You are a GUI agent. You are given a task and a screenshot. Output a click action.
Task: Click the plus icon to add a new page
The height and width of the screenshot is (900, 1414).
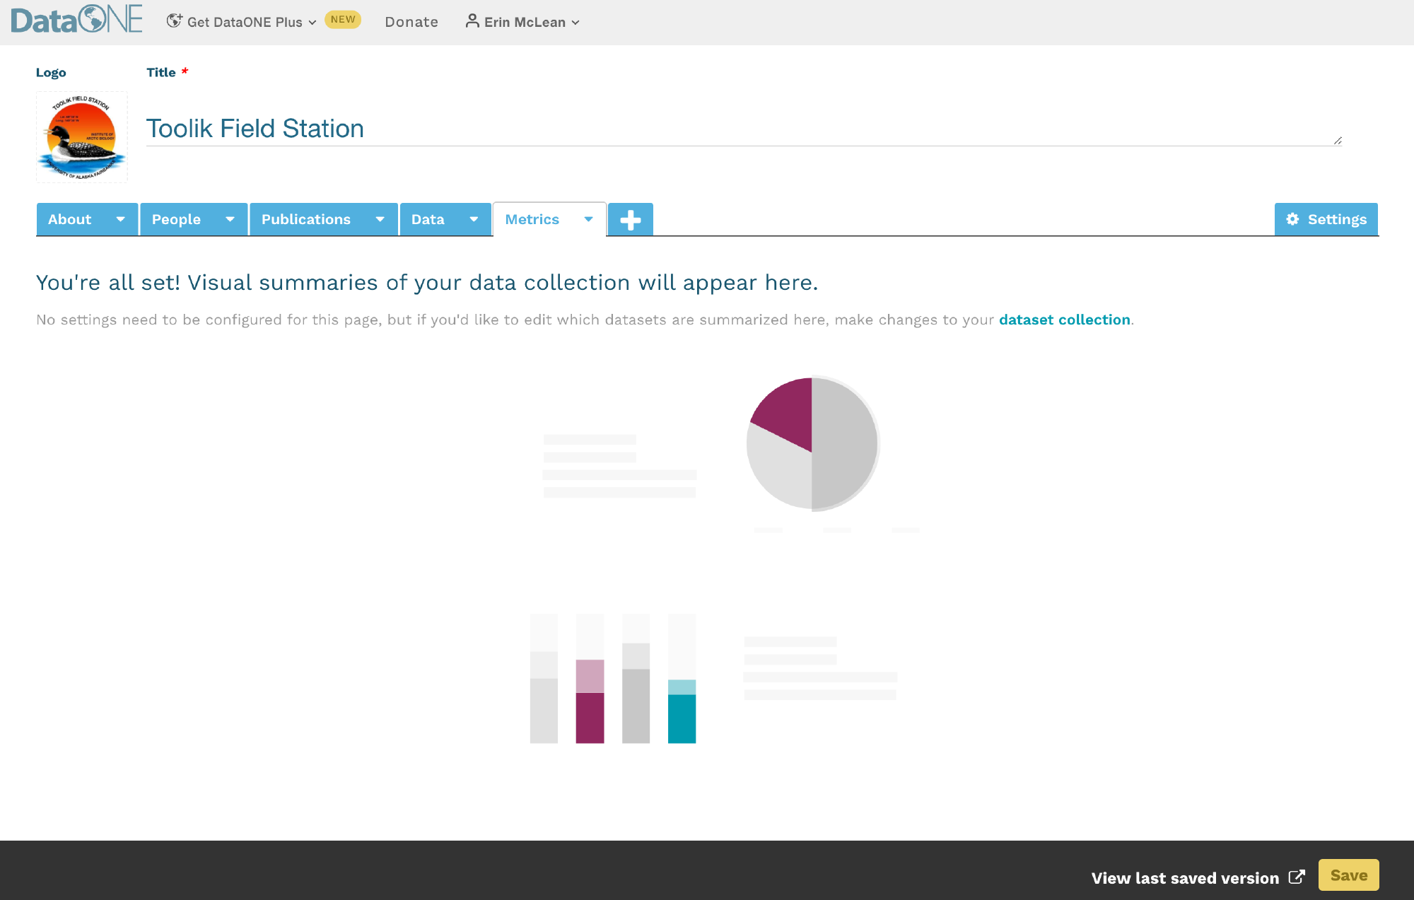click(x=630, y=219)
